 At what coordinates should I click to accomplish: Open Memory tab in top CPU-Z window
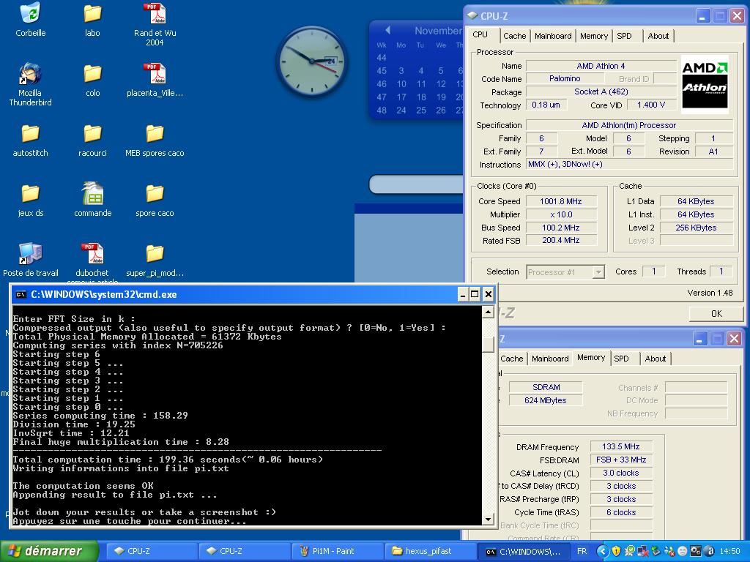593,36
